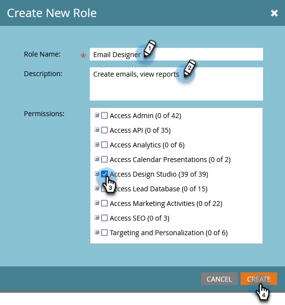Check the Access Admin checkbox

coord(104,116)
